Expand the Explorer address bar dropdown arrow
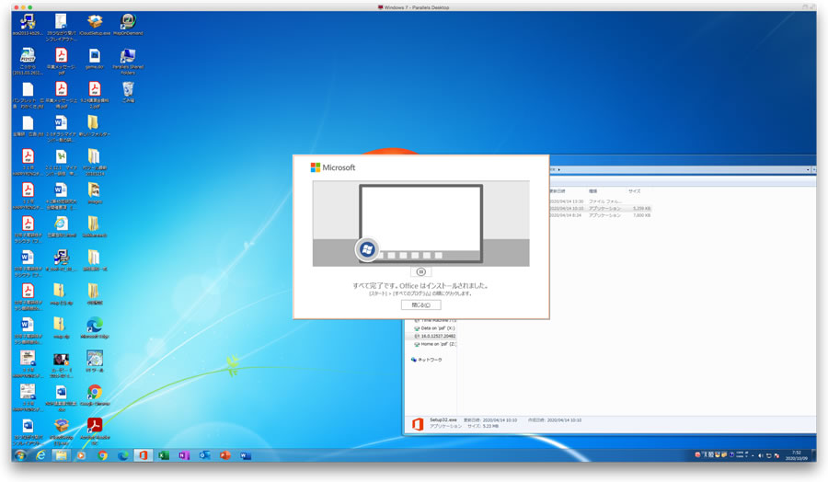The image size is (828, 482). [809, 170]
